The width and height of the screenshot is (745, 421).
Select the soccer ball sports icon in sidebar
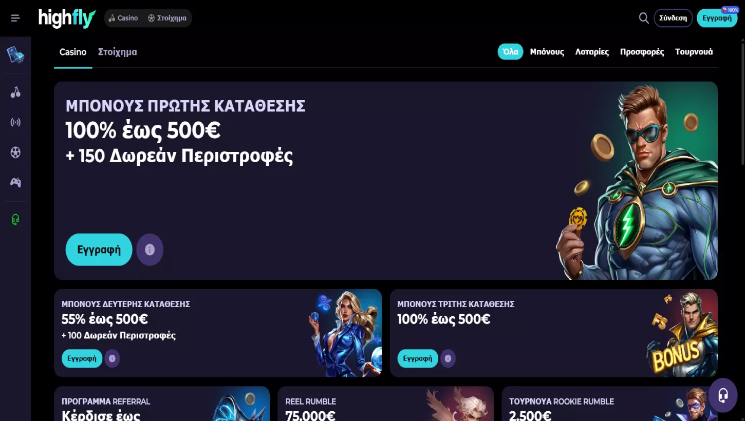15,152
